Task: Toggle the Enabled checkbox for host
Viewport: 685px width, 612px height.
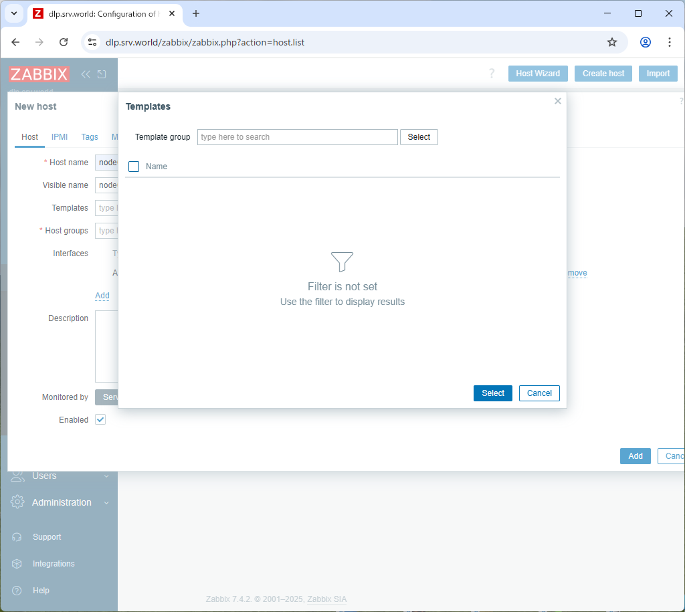Action: click(100, 419)
